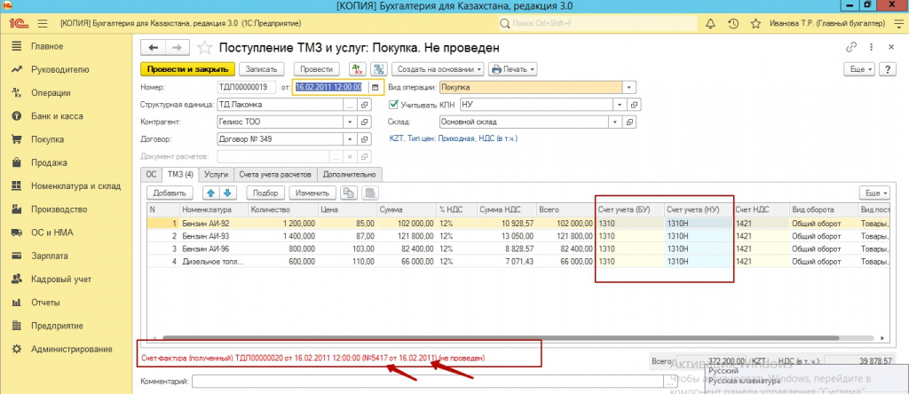
Task: Click the Добавить button
Action: (x=170, y=193)
